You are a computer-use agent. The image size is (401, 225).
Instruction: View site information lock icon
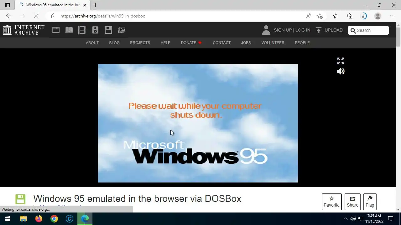[x=53, y=16]
